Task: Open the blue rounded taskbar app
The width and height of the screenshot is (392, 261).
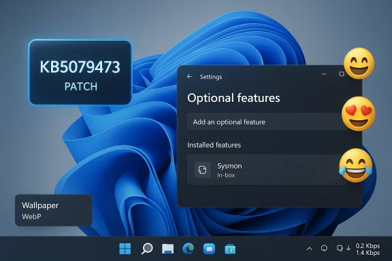Action: (209, 249)
